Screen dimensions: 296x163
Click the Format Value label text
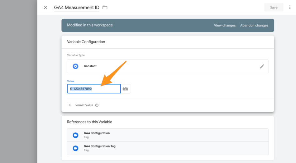coord(84,105)
